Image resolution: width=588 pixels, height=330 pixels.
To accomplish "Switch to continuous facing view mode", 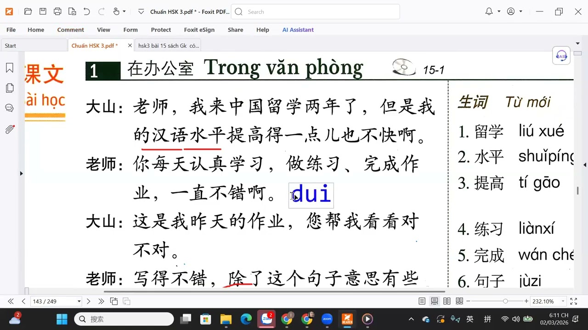I will [x=459, y=301].
